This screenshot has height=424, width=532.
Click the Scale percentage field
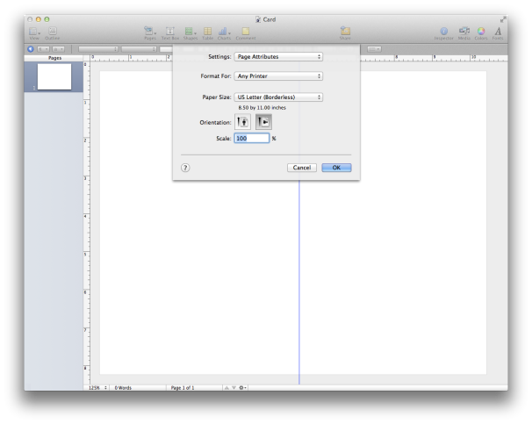[x=252, y=138]
